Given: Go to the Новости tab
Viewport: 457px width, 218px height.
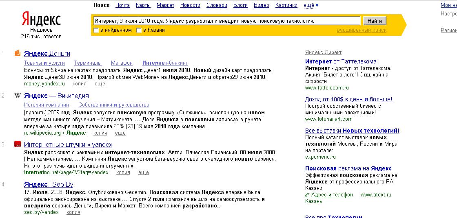Looking at the screenshot, I should 190,5.
